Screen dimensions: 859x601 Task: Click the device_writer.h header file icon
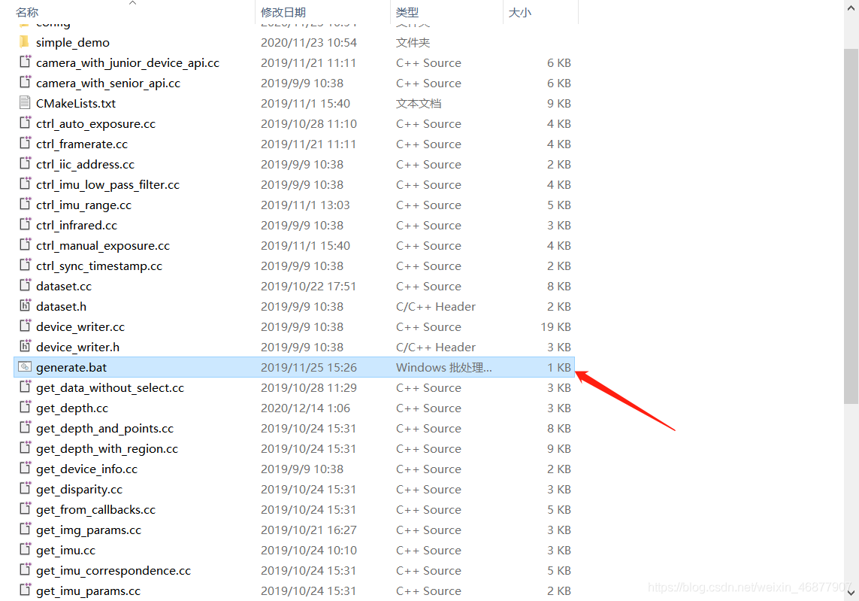coord(26,346)
